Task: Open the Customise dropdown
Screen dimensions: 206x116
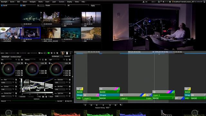Action: (67, 56)
